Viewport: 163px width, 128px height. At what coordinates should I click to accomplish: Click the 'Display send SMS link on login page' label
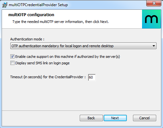pos(42,63)
